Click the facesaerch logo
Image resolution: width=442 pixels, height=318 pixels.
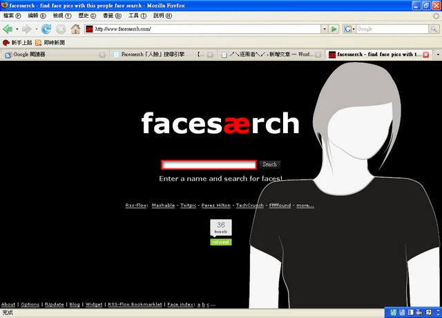coord(220,123)
